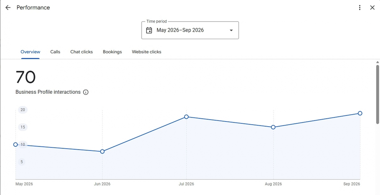The width and height of the screenshot is (380, 195).
Task: Click the 70 interactions total
Action: [x=25, y=77]
